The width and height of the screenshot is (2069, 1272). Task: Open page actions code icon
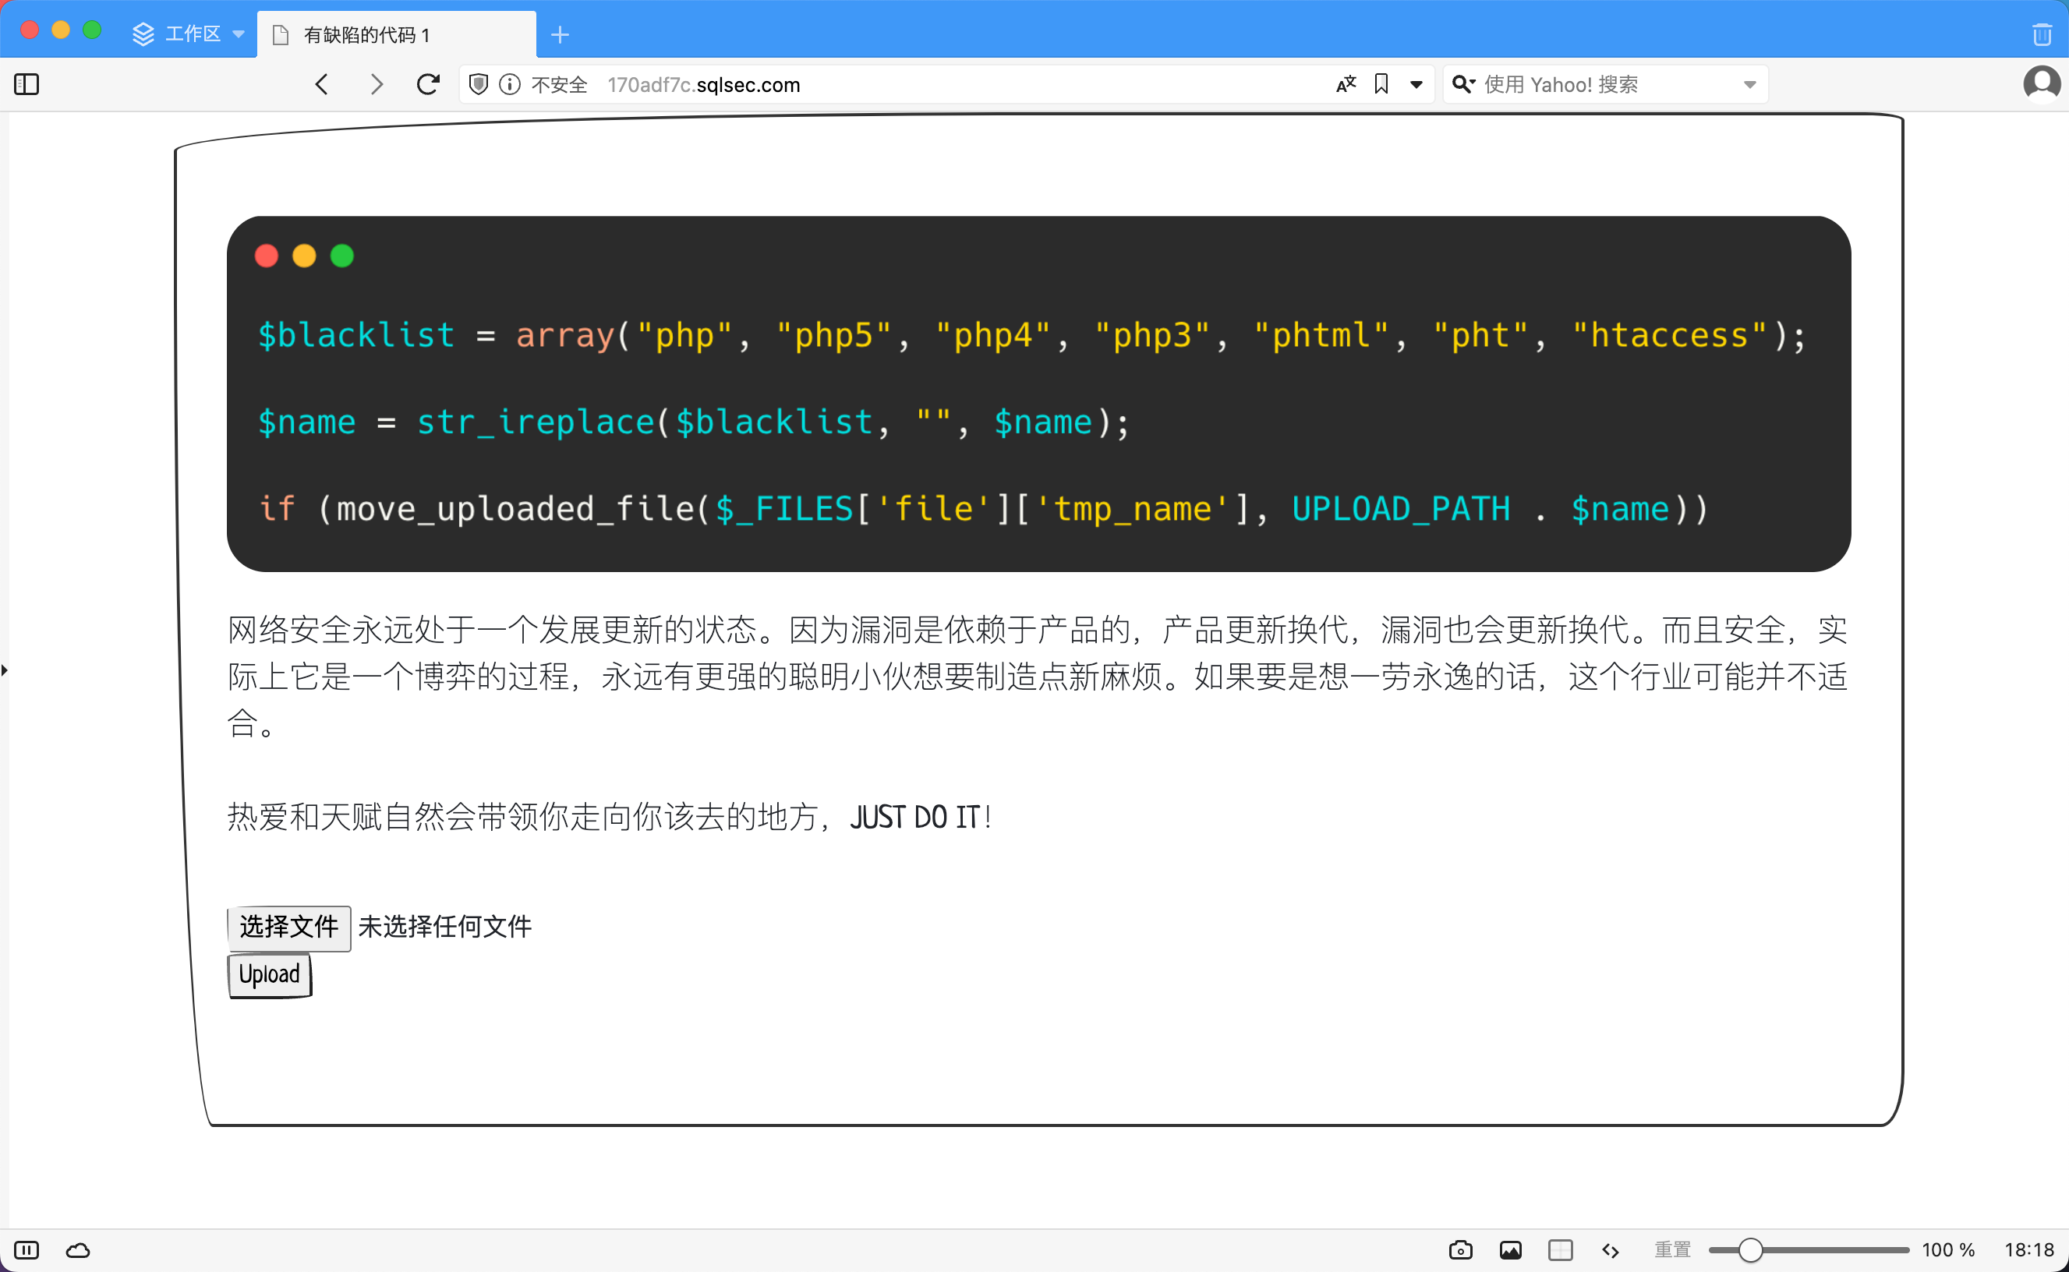click(x=1611, y=1249)
